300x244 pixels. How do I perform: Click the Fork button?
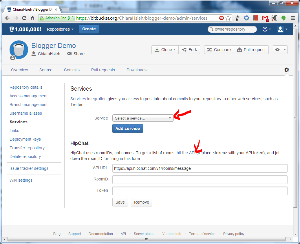(x=189, y=50)
